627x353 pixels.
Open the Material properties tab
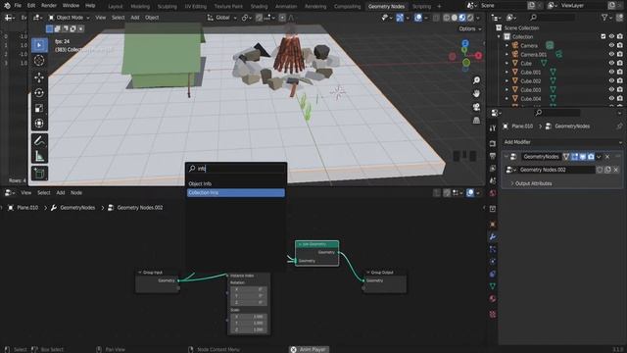[493, 298]
